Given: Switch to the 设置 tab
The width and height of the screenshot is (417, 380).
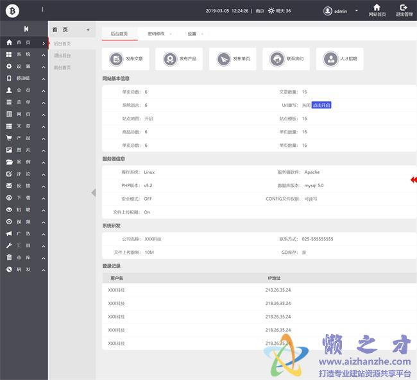Looking at the screenshot, I should (x=192, y=34).
